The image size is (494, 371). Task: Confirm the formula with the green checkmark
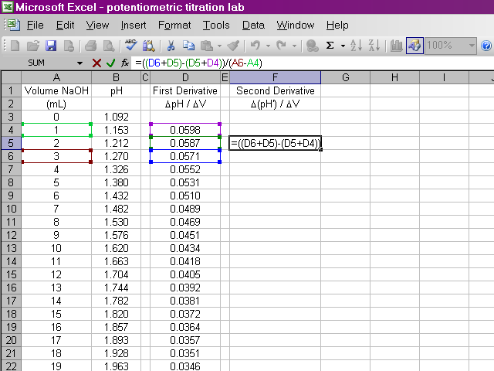[x=110, y=63]
